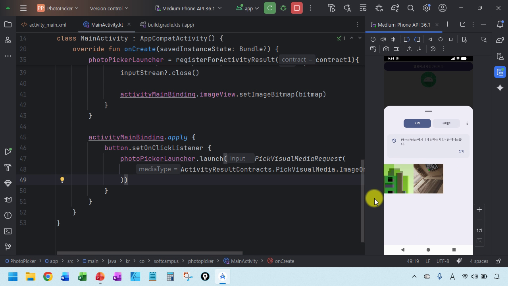The width and height of the screenshot is (508, 286).
Task: Open the Terminal tool window
Action: pyautogui.click(x=8, y=231)
